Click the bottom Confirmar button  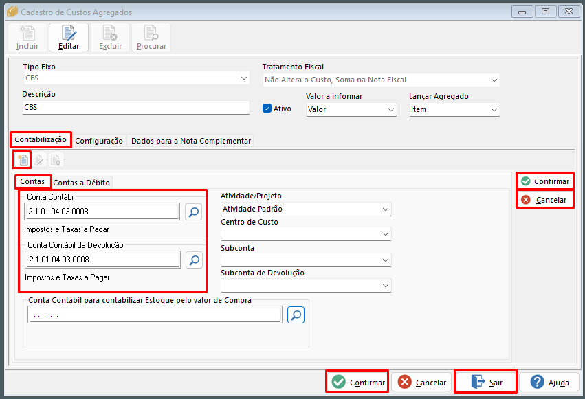click(x=357, y=382)
